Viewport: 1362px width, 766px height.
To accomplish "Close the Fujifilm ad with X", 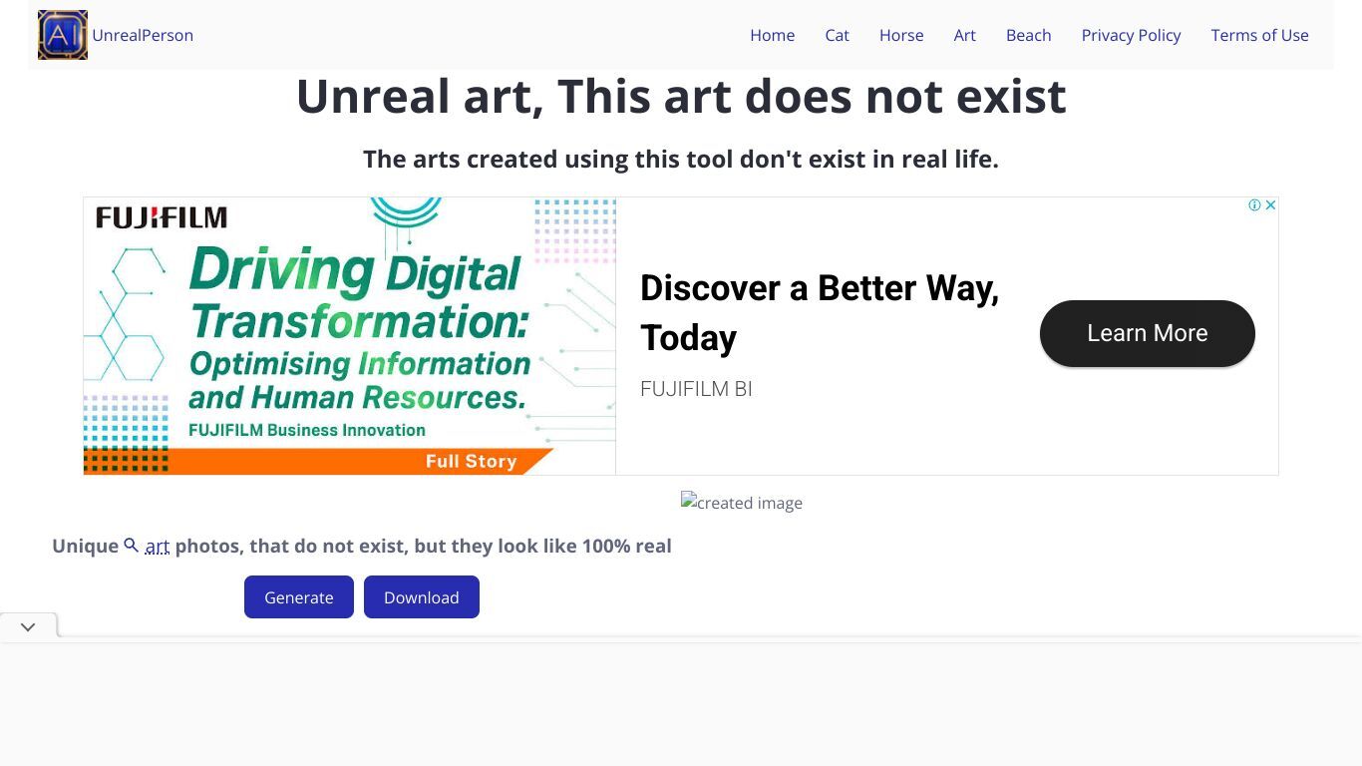I will pos(1270,205).
